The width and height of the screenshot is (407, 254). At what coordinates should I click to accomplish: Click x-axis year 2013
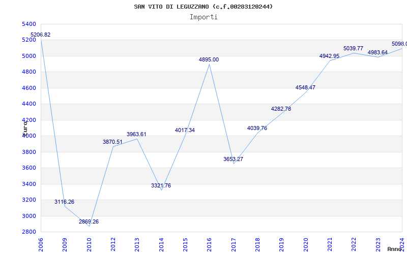[137, 244]
